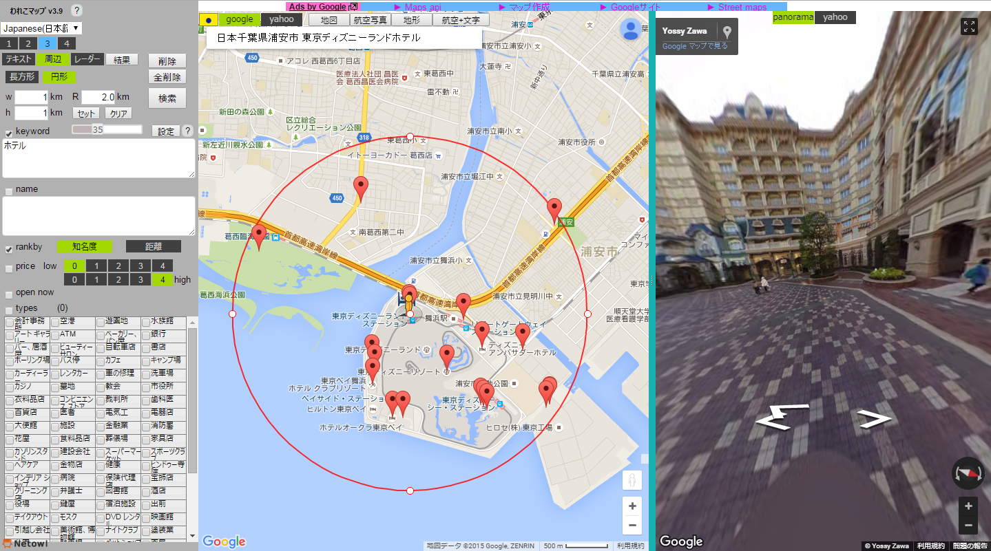Viewport: 991px width, 551px height.
Task: Check the 空港 place type
Action: (x=55, y=321)
